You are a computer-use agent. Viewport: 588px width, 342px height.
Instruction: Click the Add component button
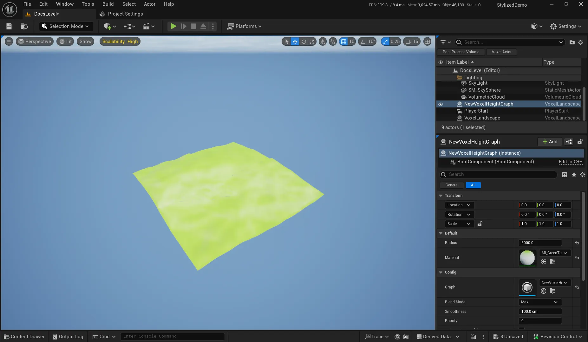click(x=550, y=142)
